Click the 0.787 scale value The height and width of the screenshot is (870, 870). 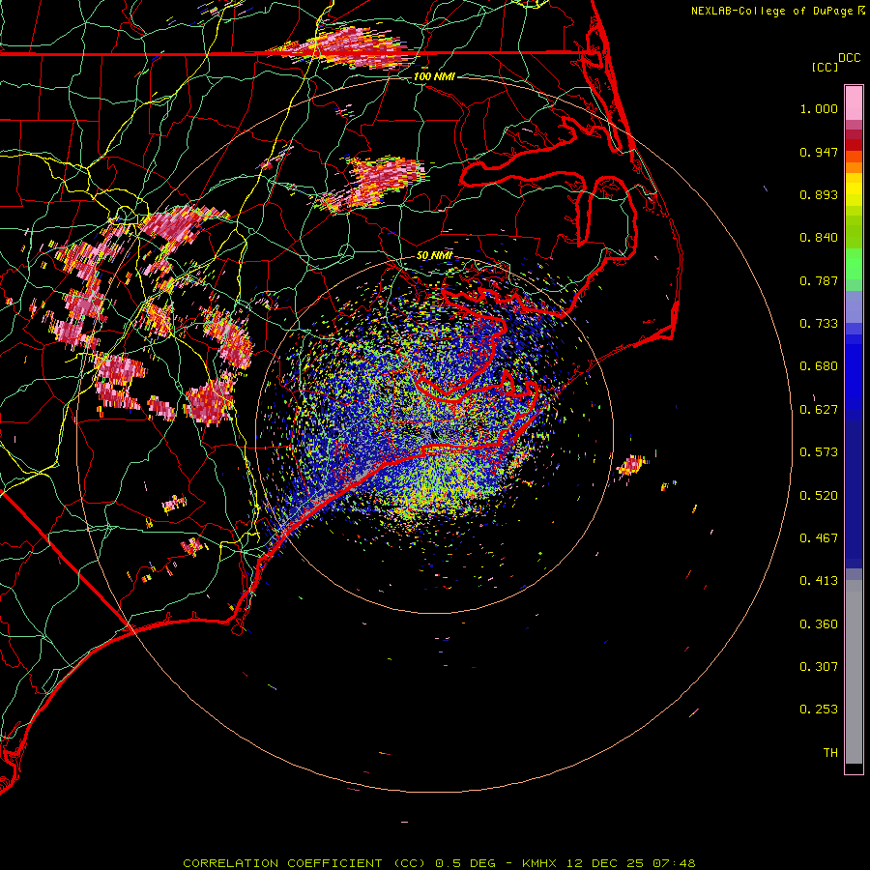(819, 280)
